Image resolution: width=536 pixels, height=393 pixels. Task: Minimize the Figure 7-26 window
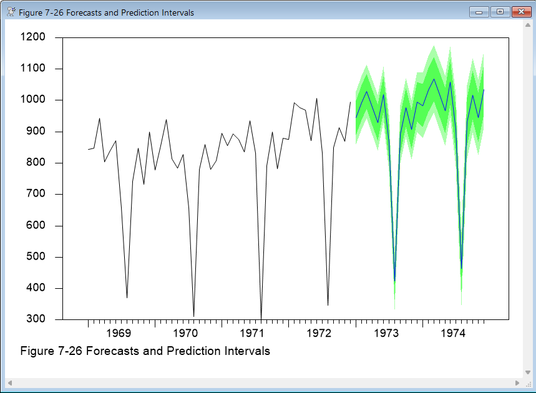[480, 12]
